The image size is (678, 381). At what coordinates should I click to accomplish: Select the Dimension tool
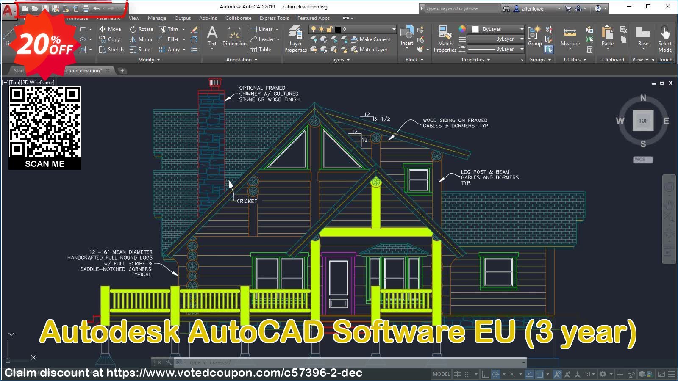234,36
